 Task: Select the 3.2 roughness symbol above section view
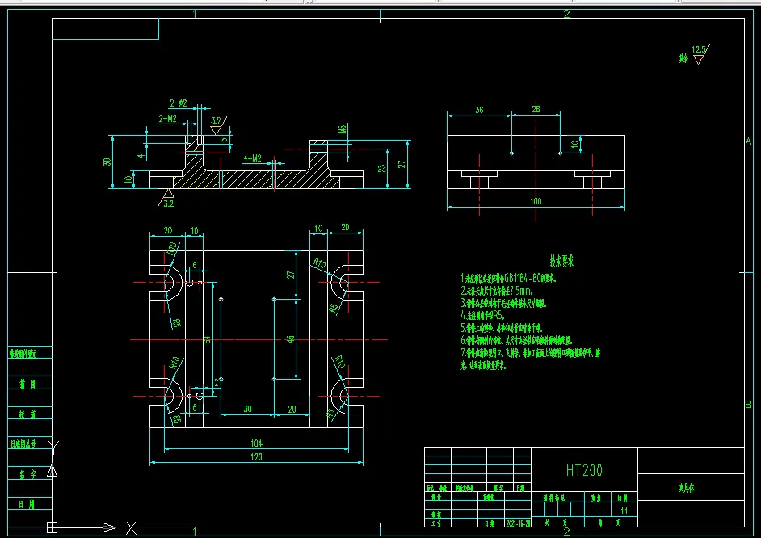pos(218,125)
